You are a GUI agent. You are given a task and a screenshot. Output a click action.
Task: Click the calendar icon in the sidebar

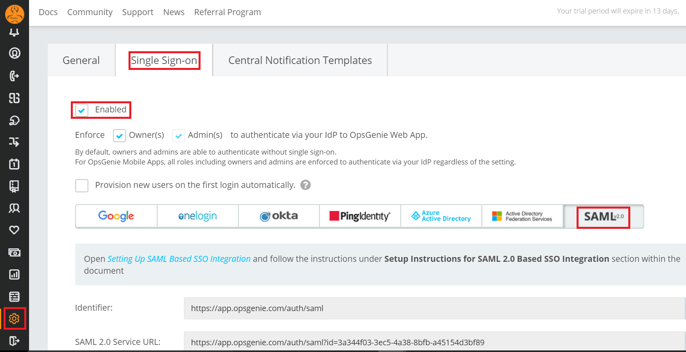coord(14,164)
